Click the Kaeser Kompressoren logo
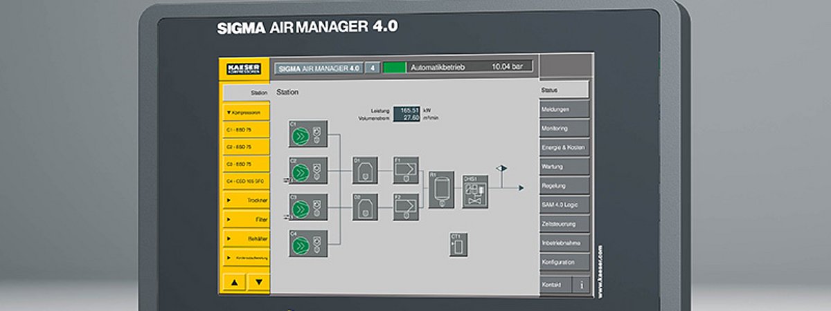Image resolution: width=831 pixels, height=311 pixels. pyautogui.click(x=244, y=68)
